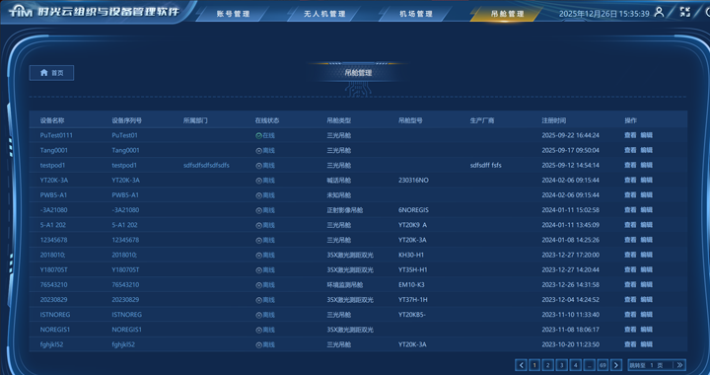This screenshot has width=710, height=375.
Task: Click 查看 for 76543210
Action: tap(630, 285)
